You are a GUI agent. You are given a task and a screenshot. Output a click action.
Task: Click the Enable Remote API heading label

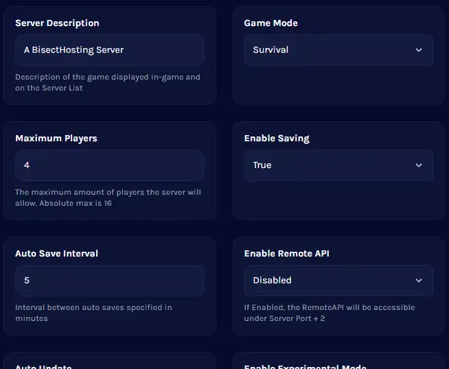[288, 254]
